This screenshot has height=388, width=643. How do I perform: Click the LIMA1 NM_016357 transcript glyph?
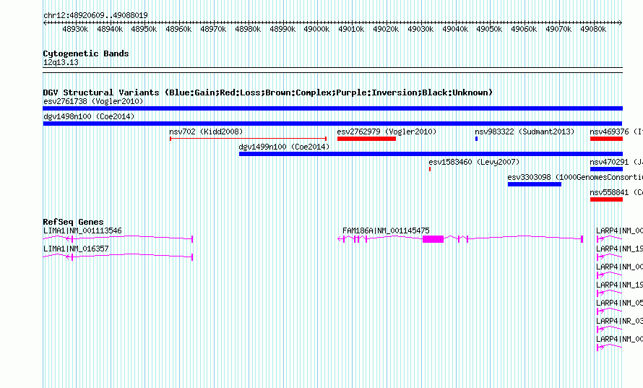(x=118, y=256)
